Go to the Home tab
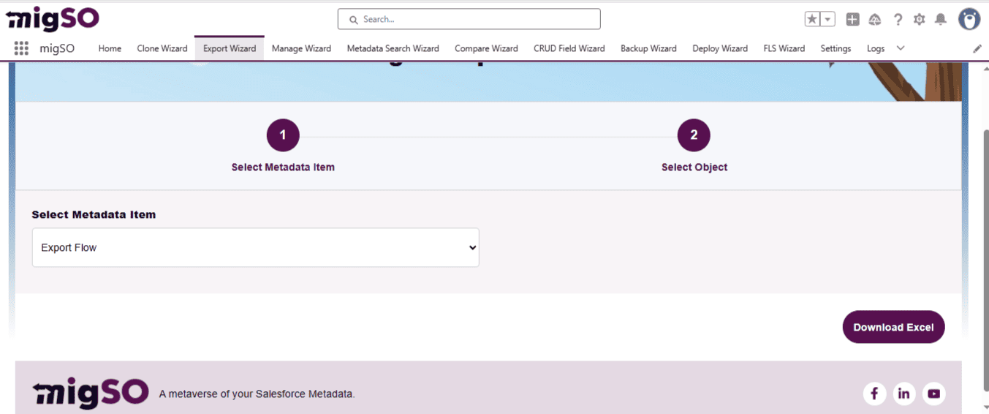The height and width of the screenshot is (414, 989). click(110, 48)
